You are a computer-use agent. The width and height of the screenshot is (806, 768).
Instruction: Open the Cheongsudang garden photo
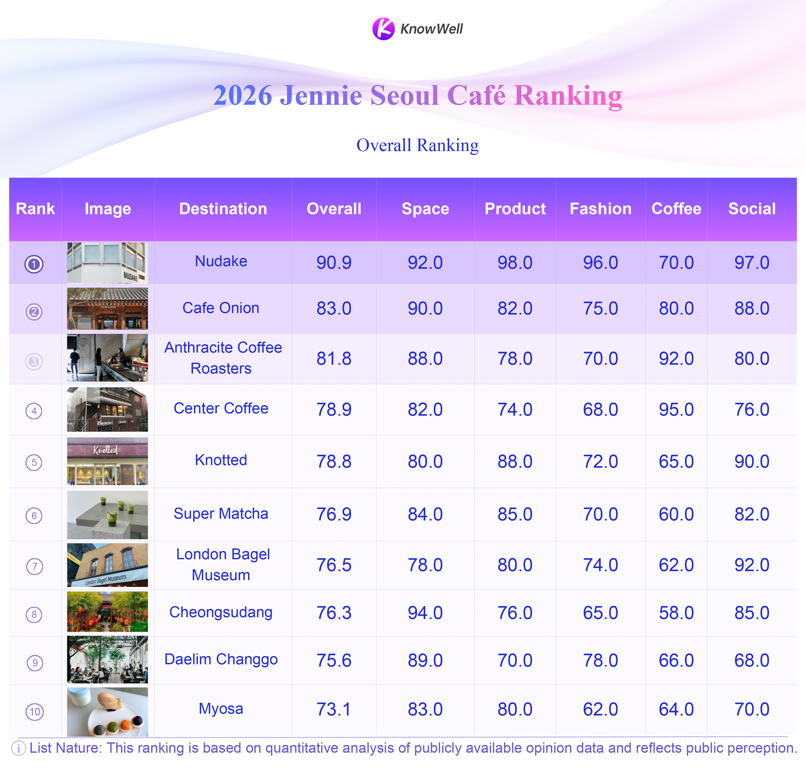click(107, 612)
